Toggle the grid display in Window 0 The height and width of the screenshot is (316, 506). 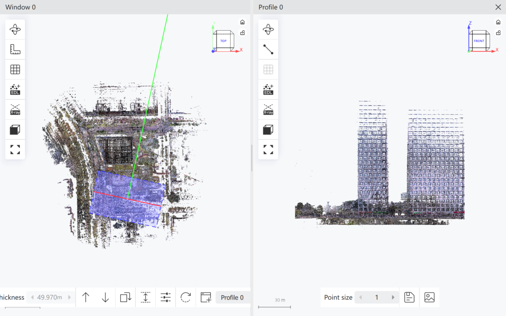(15, 70)
